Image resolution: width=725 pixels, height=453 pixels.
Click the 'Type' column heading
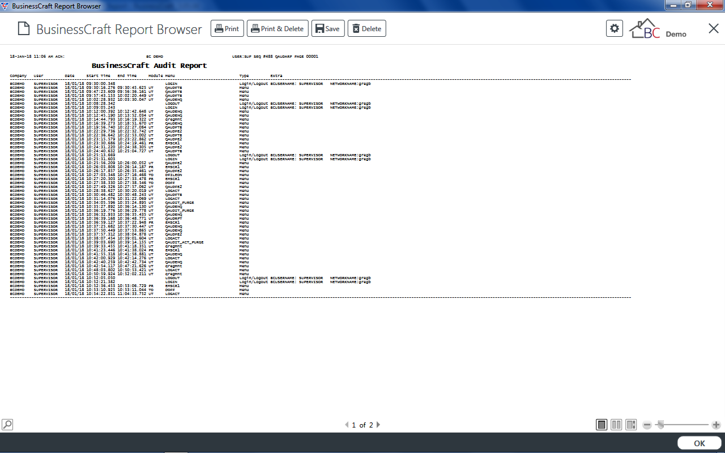pos(244,75)
